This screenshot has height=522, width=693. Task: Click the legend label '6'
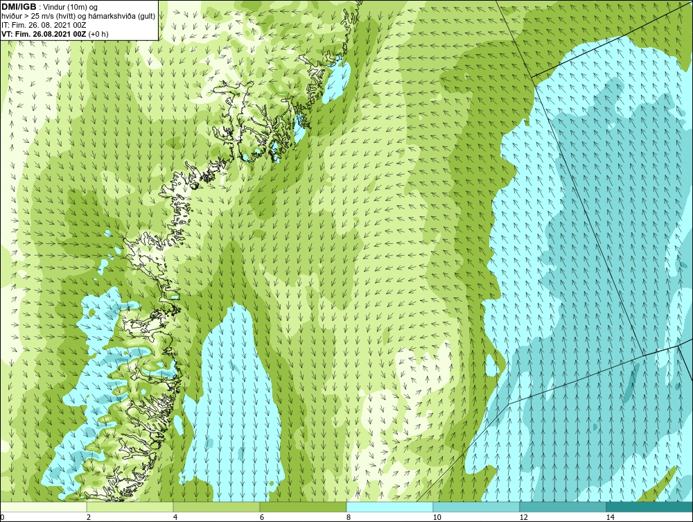262,517
